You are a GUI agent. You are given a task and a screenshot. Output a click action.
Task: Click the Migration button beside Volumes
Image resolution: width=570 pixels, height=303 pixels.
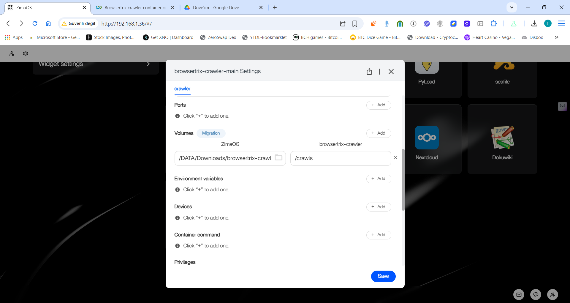211,133
